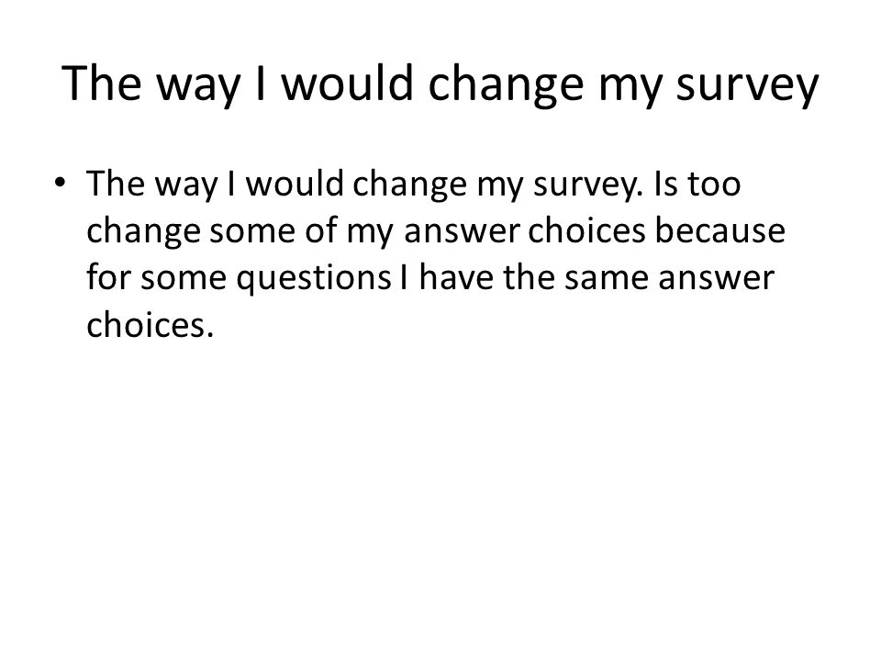Click the word 'for' starting the third body line
Image resolution: width=881 pixels, height=661 pixels.
[x=108, y=277]
